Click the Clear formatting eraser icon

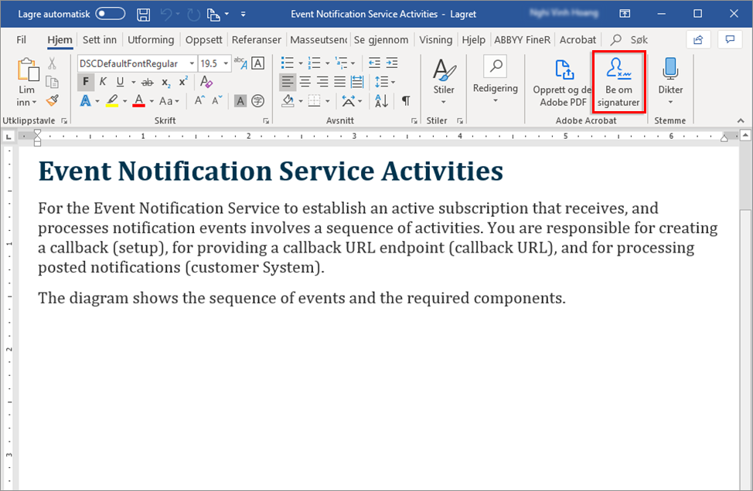(206, 82)
